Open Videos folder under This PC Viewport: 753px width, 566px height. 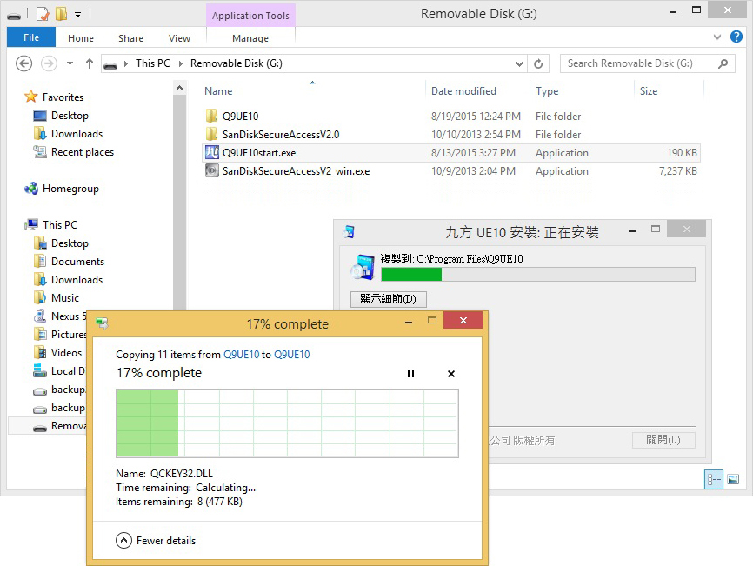pyautogui.click(x=66, y=352)
